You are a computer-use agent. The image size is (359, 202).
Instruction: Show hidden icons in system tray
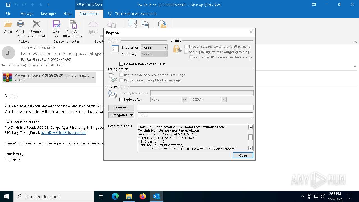[302, 196]
